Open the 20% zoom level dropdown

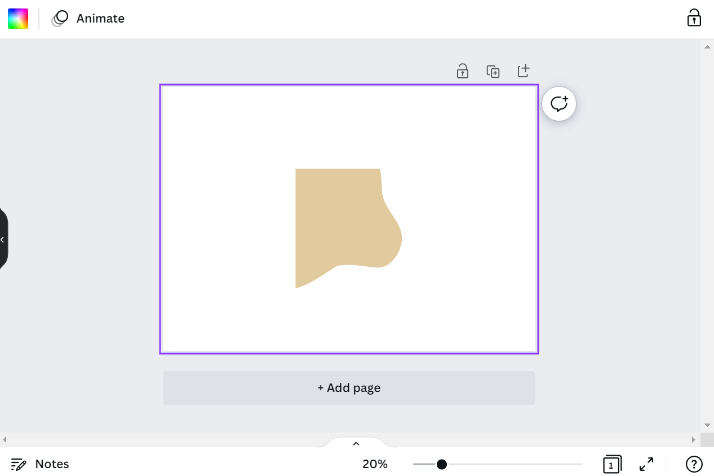pos(375,464)
